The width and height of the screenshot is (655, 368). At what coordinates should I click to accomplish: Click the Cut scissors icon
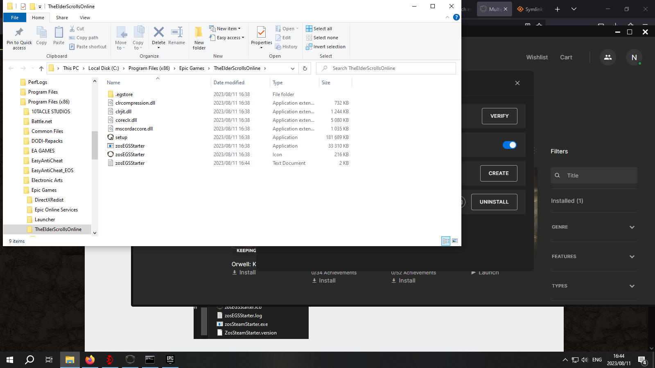point(72,29)
